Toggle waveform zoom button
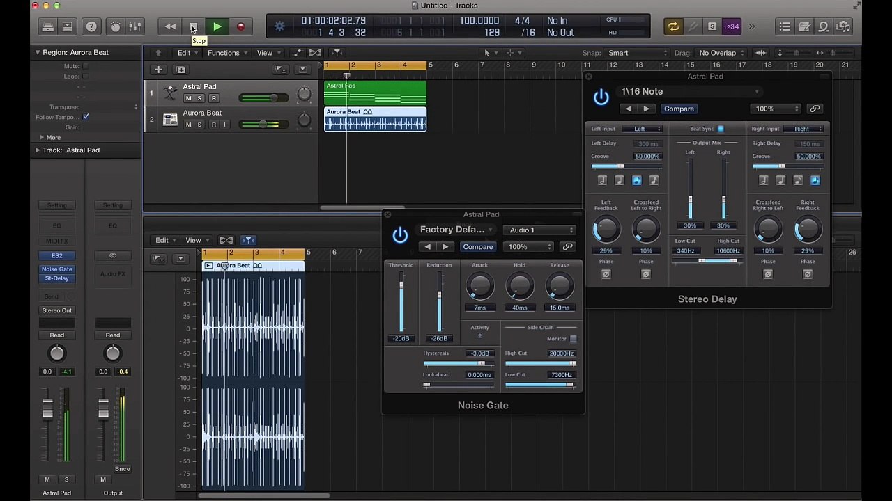This screenshot has height=501, width=892. (760, 53)
